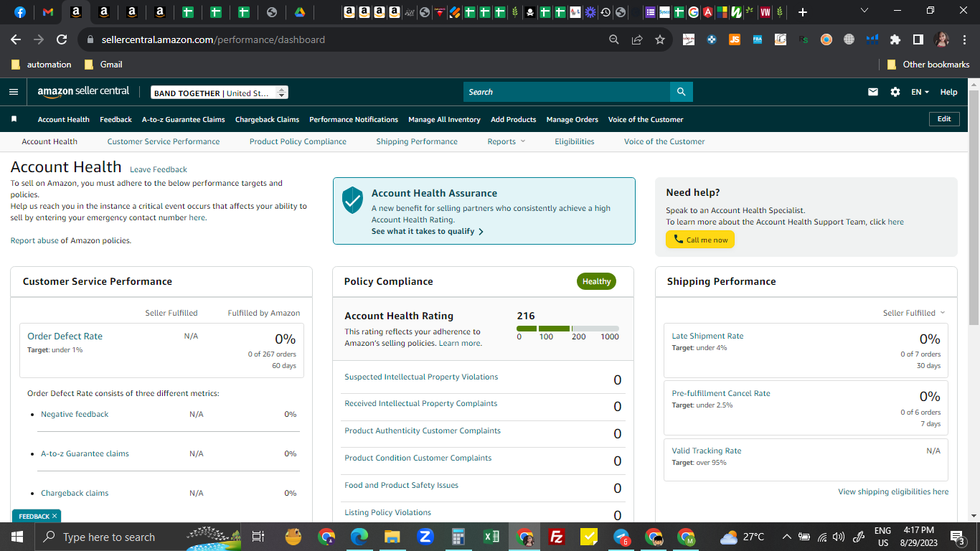Open the Seller Central hamburger menu
The height and width of the screenshot is (551, 980).
pos(14,92)
